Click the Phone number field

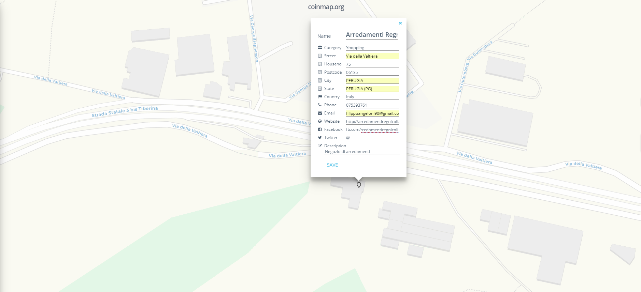[372, 105]
